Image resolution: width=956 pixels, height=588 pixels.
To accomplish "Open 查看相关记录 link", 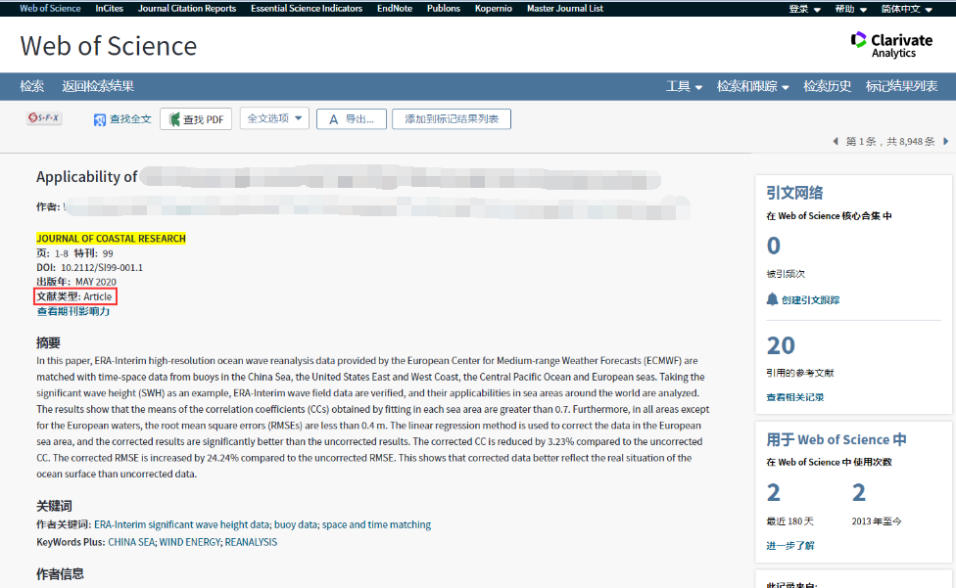I will [794, 397].
